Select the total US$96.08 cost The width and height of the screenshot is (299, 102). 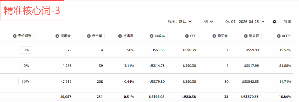coord(157,97)
